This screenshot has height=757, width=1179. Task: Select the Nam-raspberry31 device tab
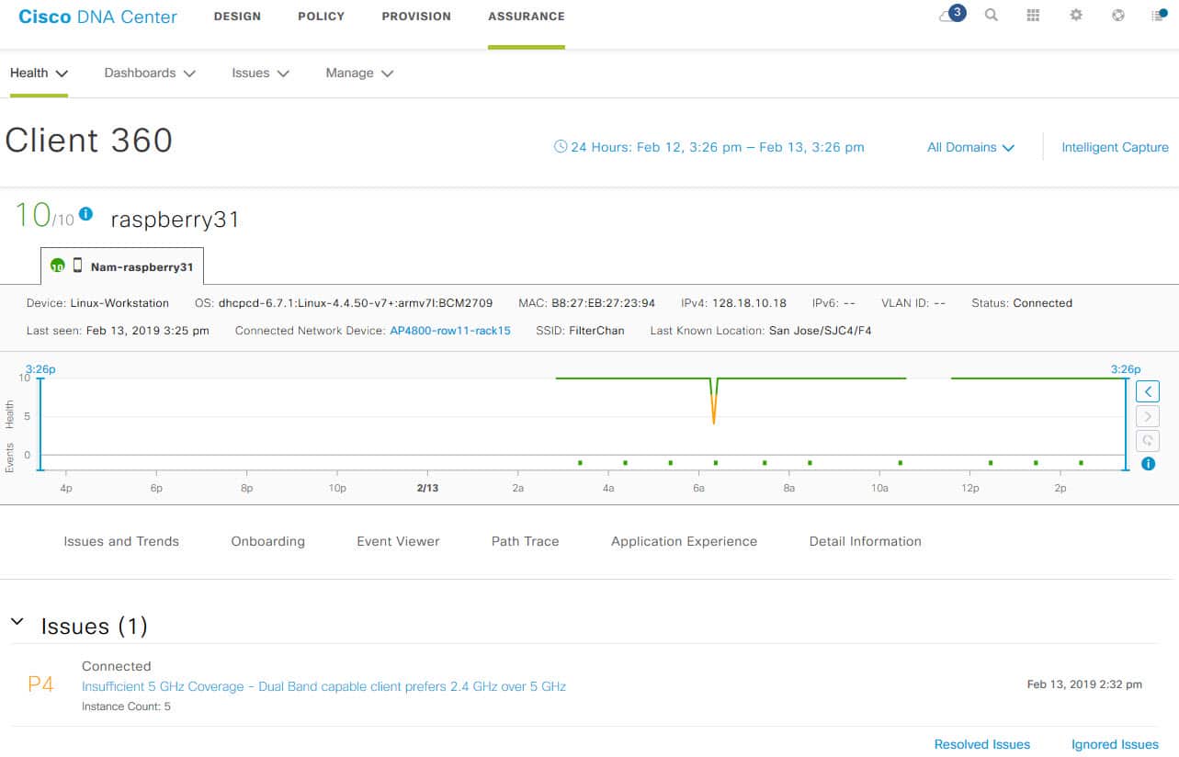tap(122, 266)
